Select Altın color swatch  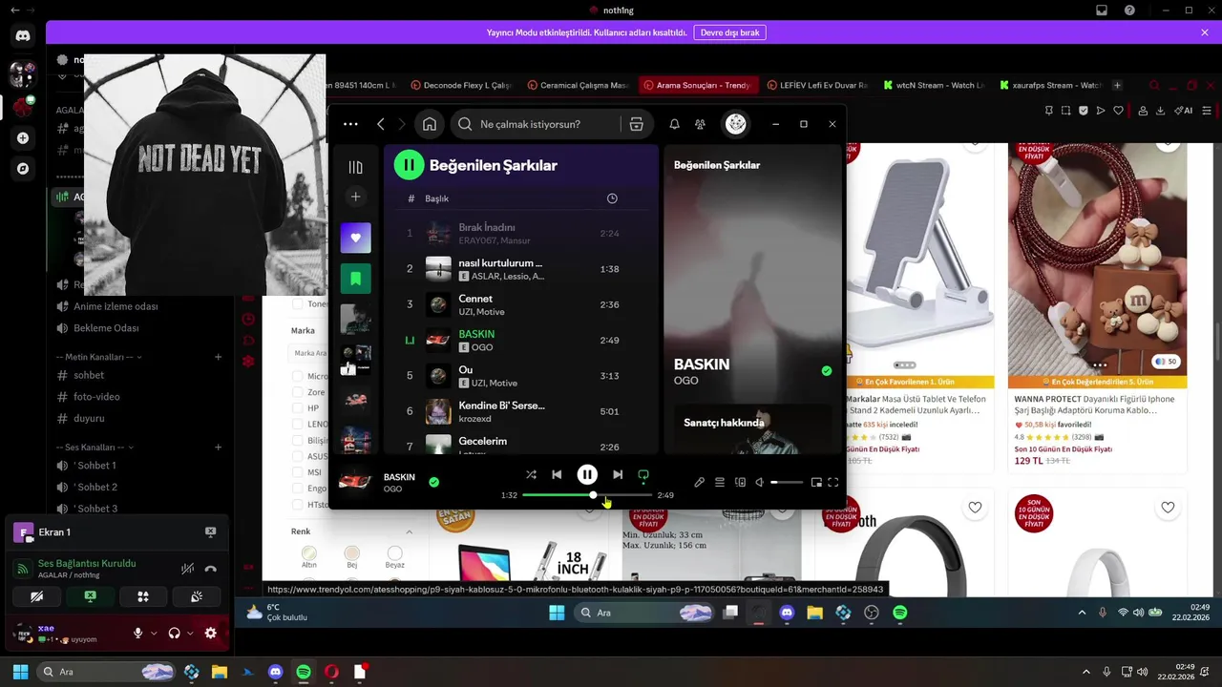click(x=309, y=553)
